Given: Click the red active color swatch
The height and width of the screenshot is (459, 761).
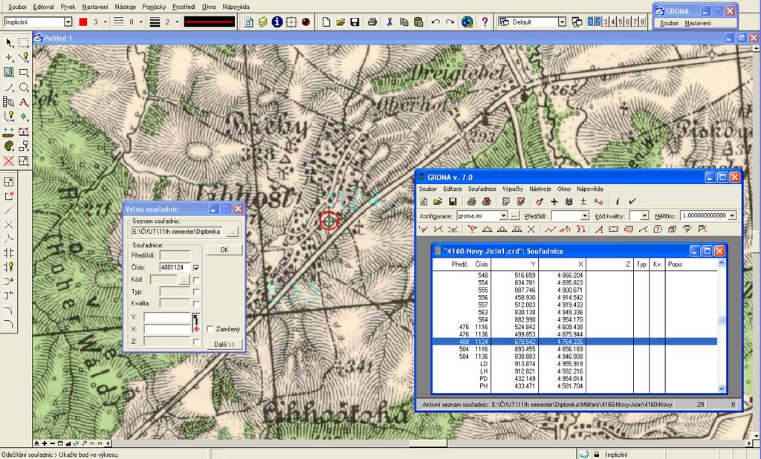Looking at the screenshot, I should tap(83, 22).
